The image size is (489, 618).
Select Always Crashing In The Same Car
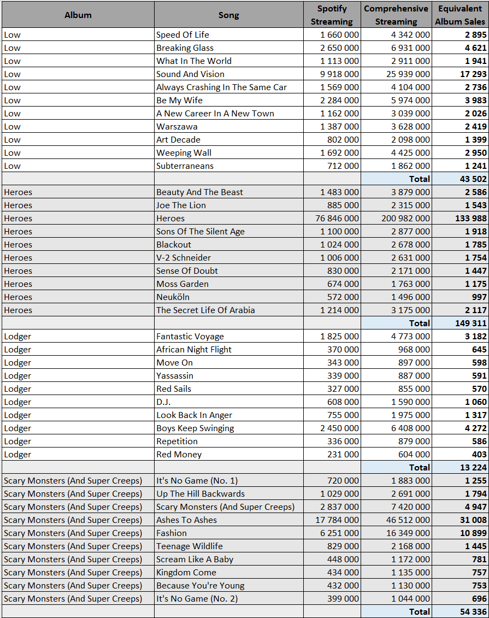pyautogui.click(x=229, y=87)
